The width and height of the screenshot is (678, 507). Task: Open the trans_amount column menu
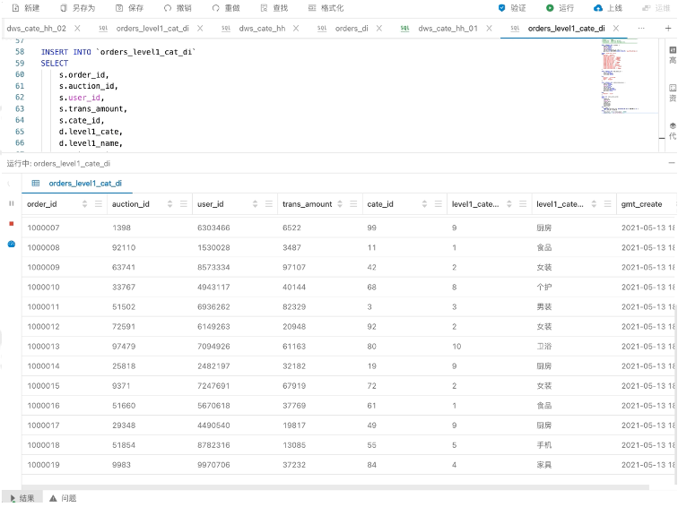(x=353, y=204)
